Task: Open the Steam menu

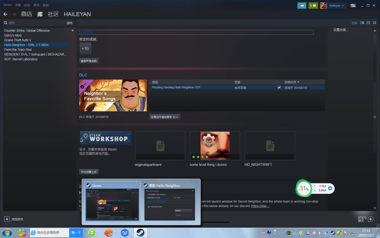Action: pyautogui.click(x=7, y=5)
